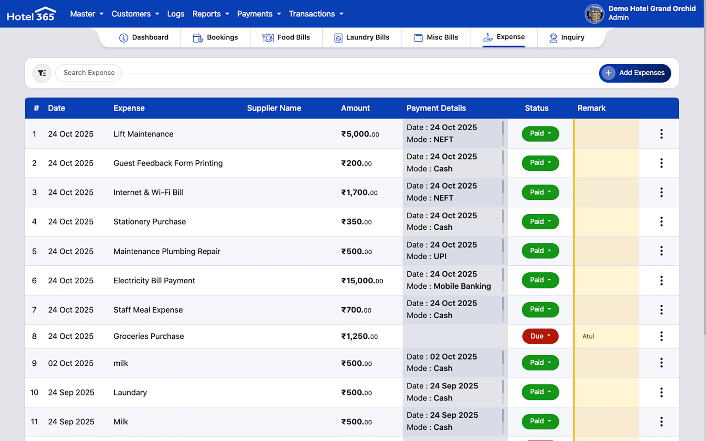Click the filter icon beside search
The image size is (706, 441).
42,73
